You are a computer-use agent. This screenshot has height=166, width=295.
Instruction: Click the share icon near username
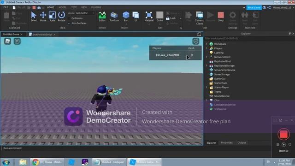tap(269, 7)
